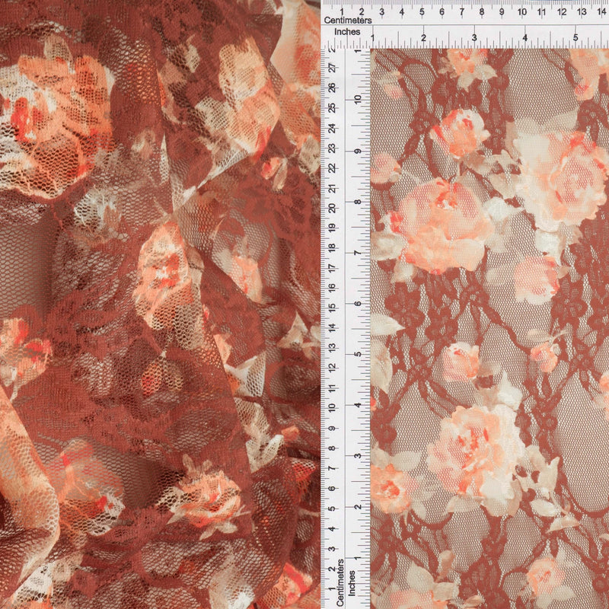Open the draped lace fabric photo

(160, 304)
